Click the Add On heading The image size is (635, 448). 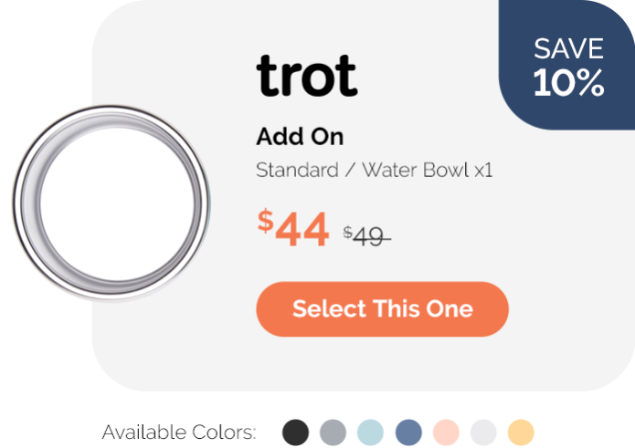(300, 137)
